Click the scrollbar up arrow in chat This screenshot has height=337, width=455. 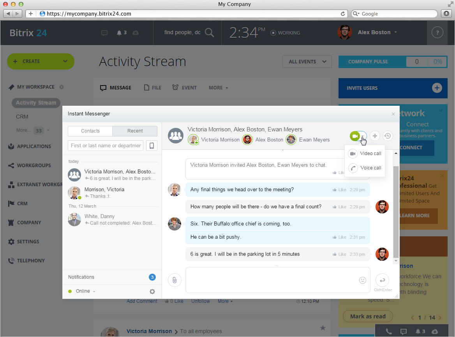(396, 153)
